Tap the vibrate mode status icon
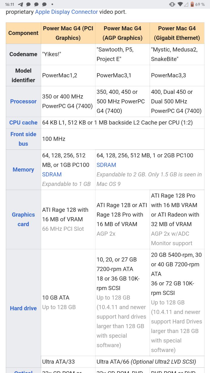This screenshot has width=210, height=373. pos(172,4)
